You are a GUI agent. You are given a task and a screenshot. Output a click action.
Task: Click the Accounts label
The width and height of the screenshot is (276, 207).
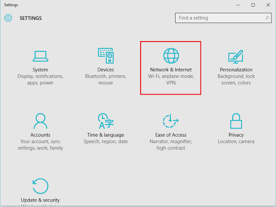tap(40, 135)
